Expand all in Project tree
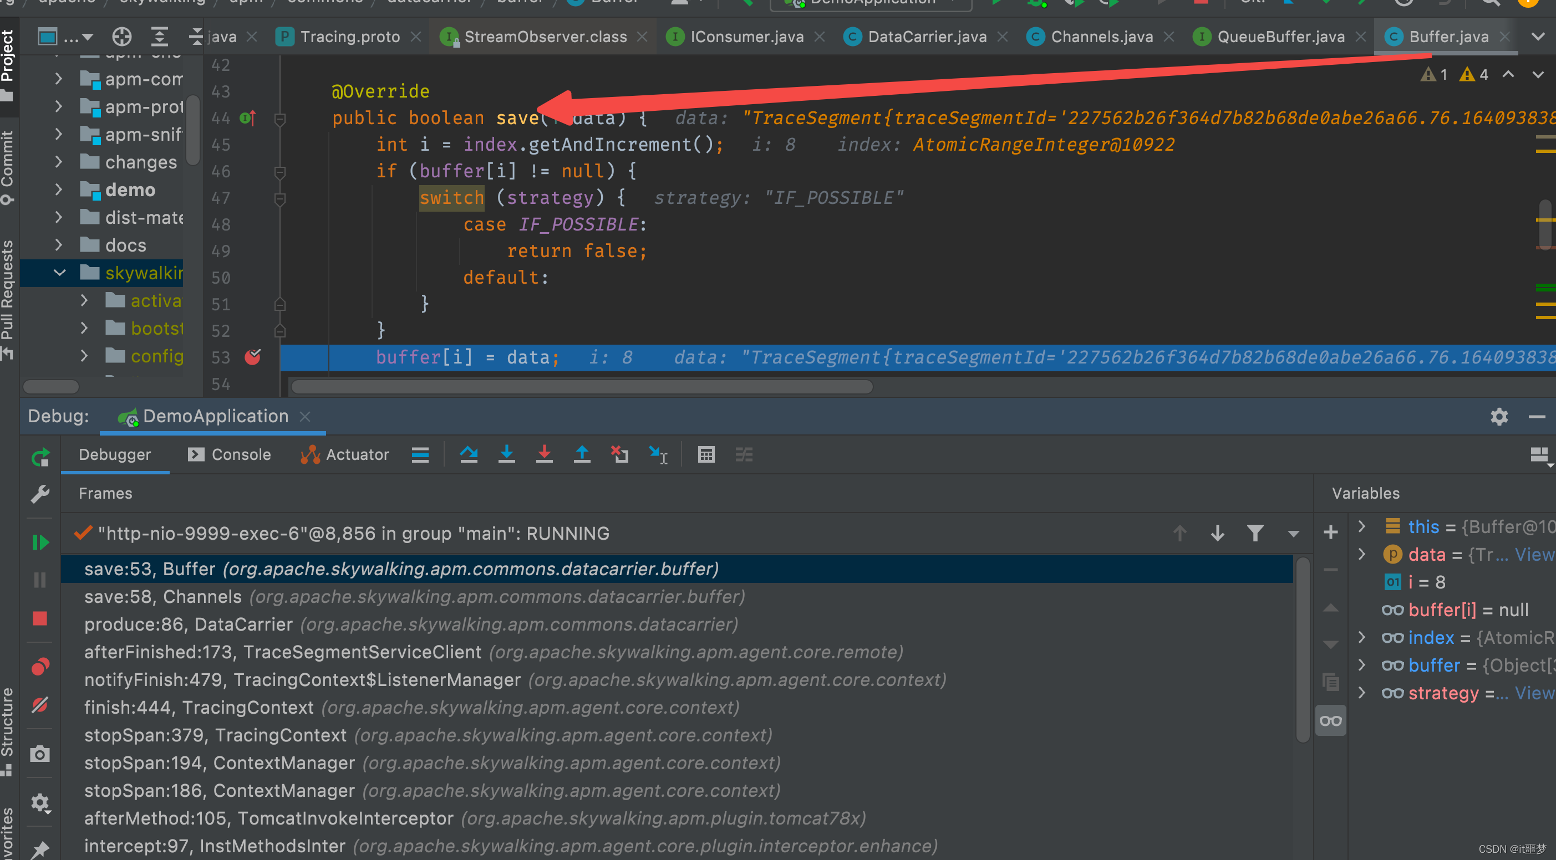1556x860 pixels. tap(160, 37)
